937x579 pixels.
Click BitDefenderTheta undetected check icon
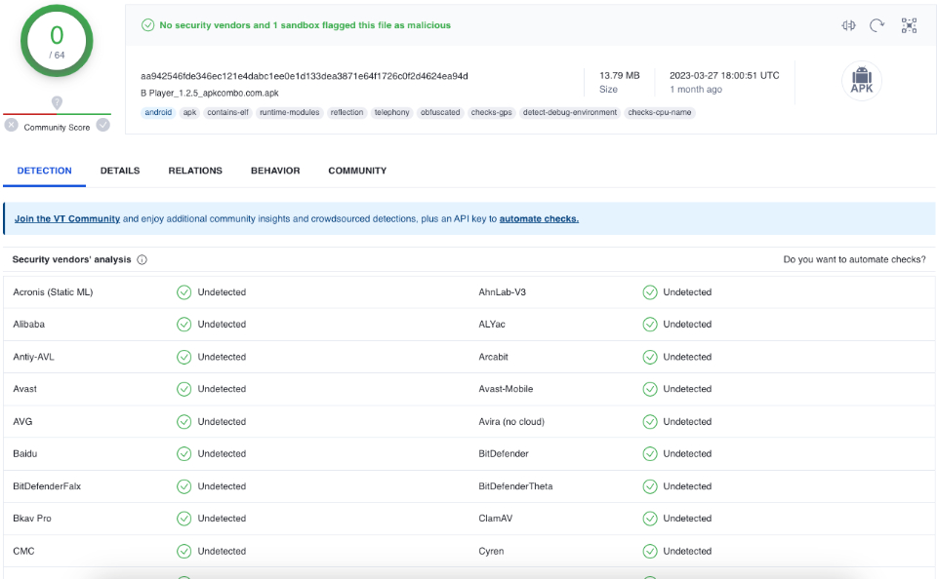tap(650, 486)
